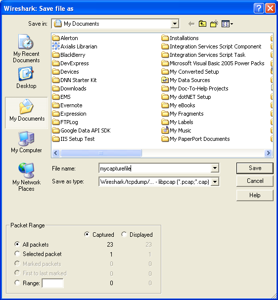Click the horizontal scrollbar right arrow
The image size is (278, 300).
coord(269,153)
